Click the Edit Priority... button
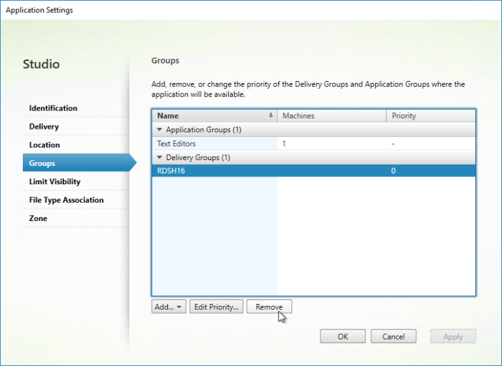 (216, 307)
